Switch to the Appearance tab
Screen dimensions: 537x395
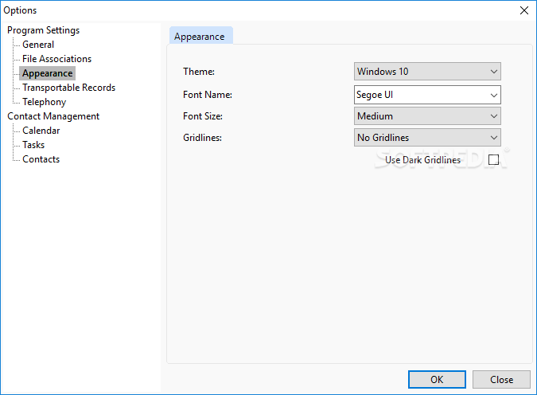pyautogui.click(x=201, y=36)
